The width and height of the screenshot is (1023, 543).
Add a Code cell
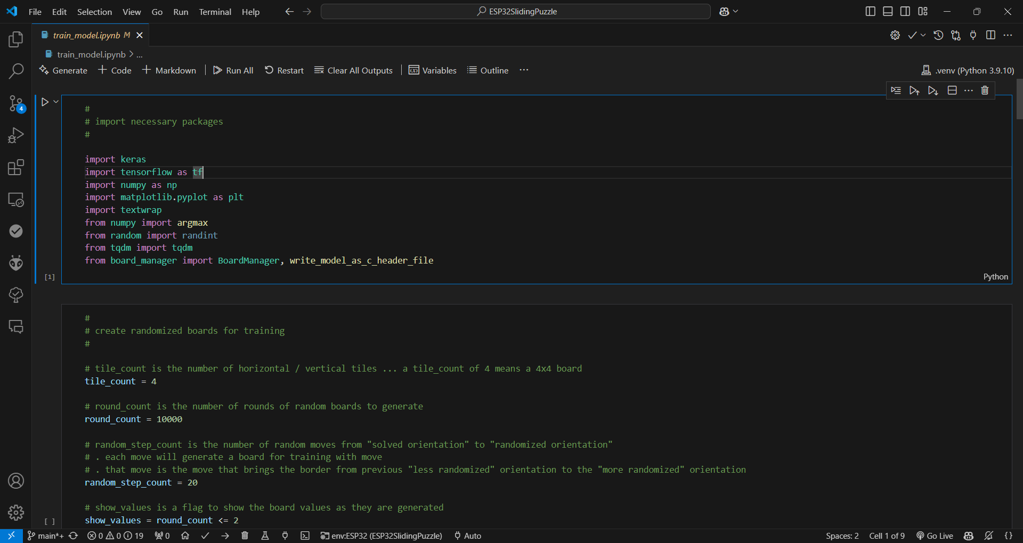click(115, 70)
